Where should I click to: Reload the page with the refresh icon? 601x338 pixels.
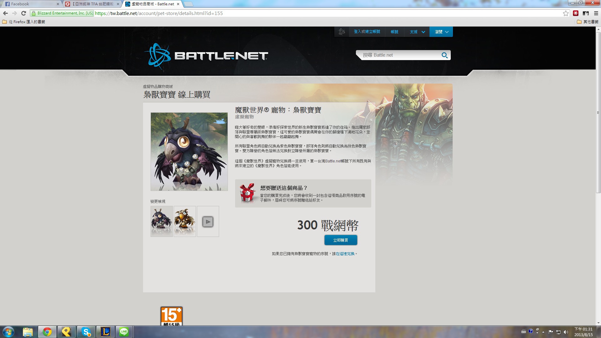23,13
